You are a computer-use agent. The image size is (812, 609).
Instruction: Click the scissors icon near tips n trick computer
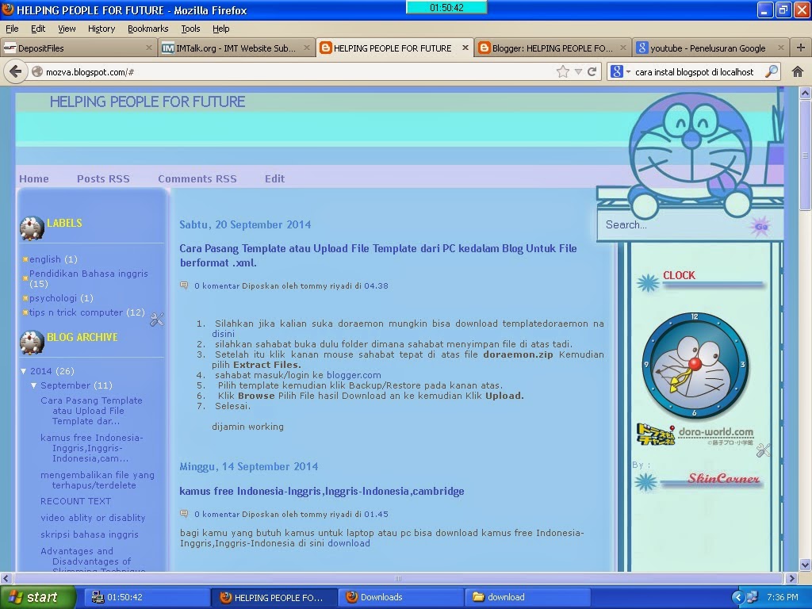pyautogui.click(x=156, y=319)
